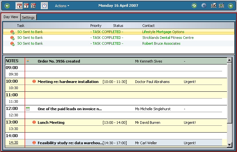Click the green back arrow button
Viewport: 237px width, 152px height.
coord(7,6)
